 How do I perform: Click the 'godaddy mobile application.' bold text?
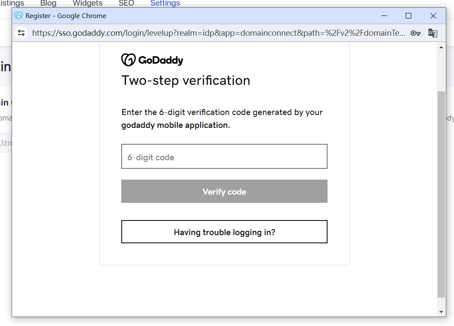click(176, 125)
